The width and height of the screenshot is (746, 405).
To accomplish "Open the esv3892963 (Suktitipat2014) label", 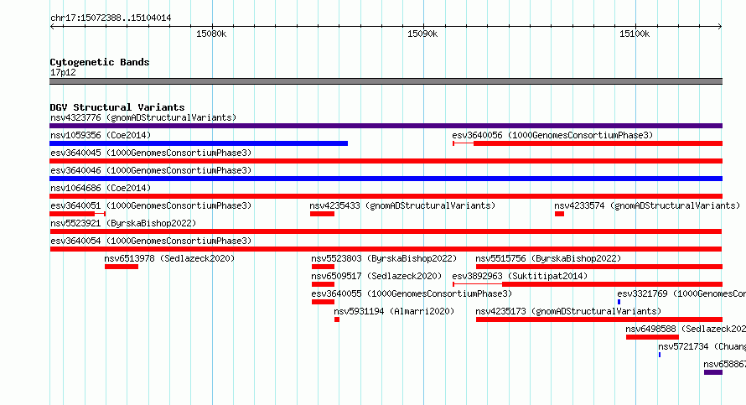I will [520, 276].
